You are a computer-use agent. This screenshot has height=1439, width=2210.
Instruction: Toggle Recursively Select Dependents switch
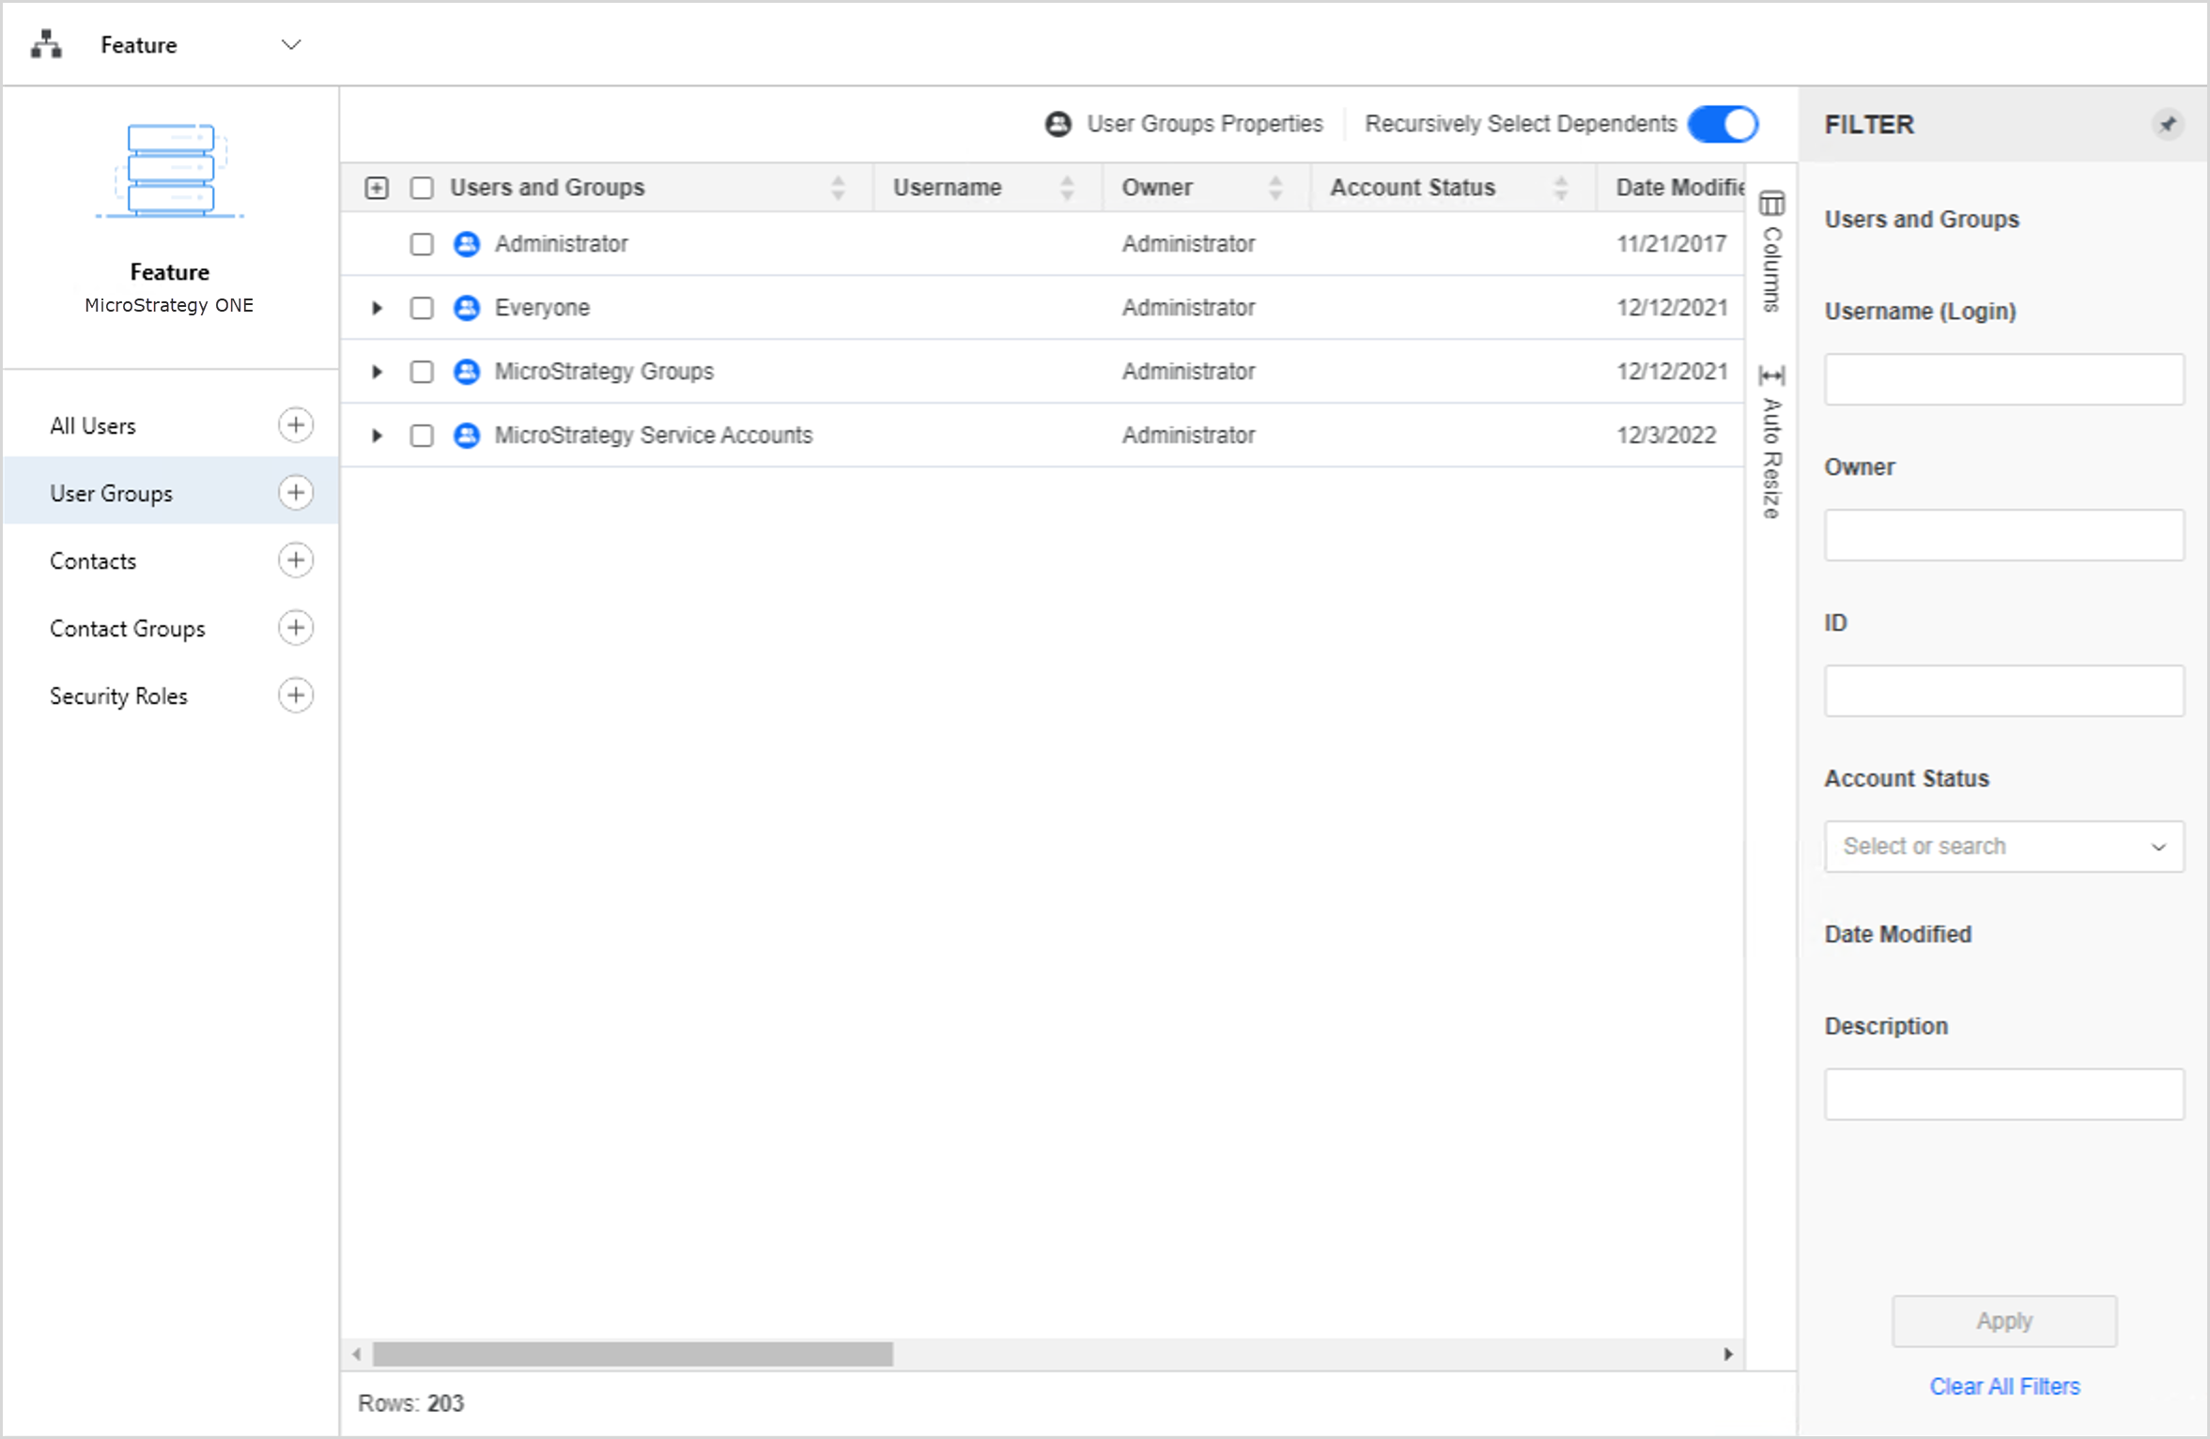(x=1723, y=124)
